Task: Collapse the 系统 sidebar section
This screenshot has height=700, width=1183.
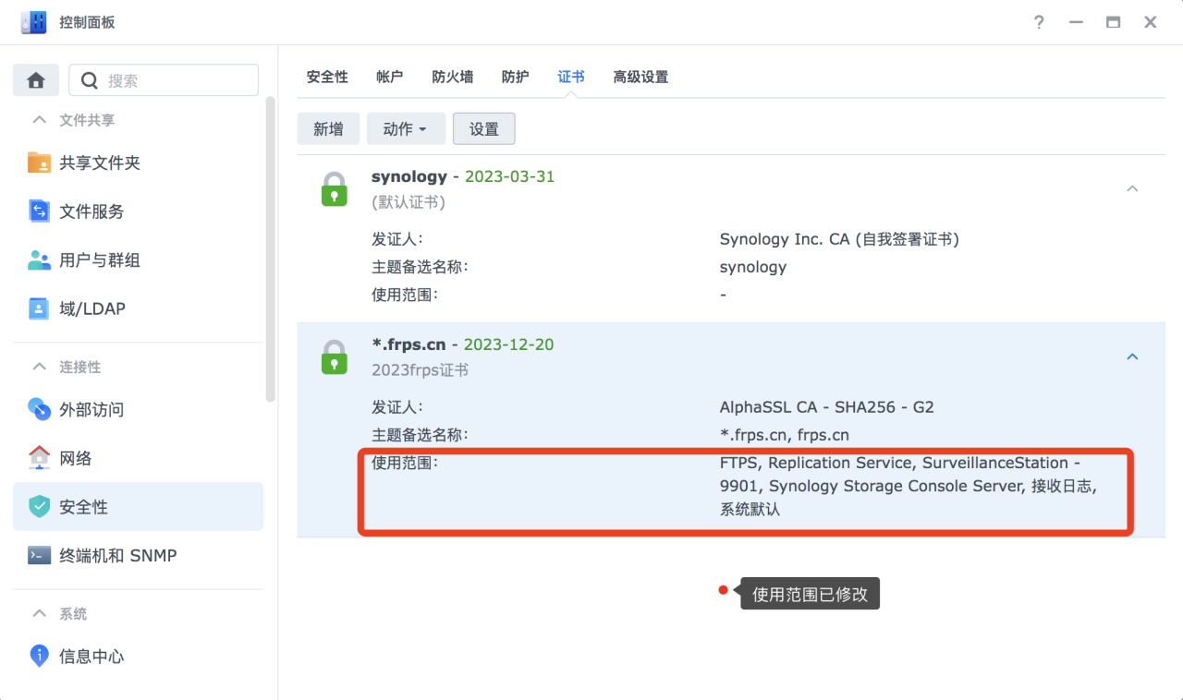Action: click(39, 613)
